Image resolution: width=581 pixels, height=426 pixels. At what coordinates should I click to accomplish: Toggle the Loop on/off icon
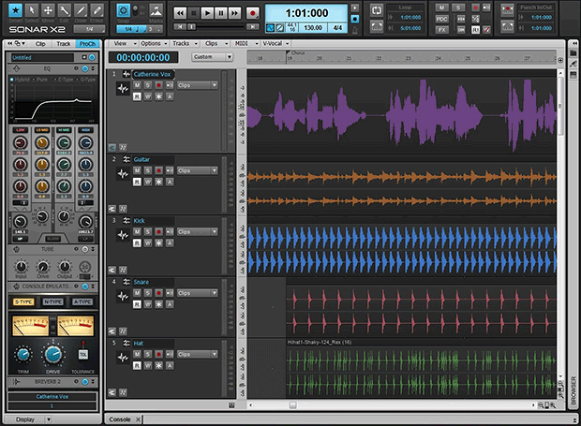coord(377,10)
